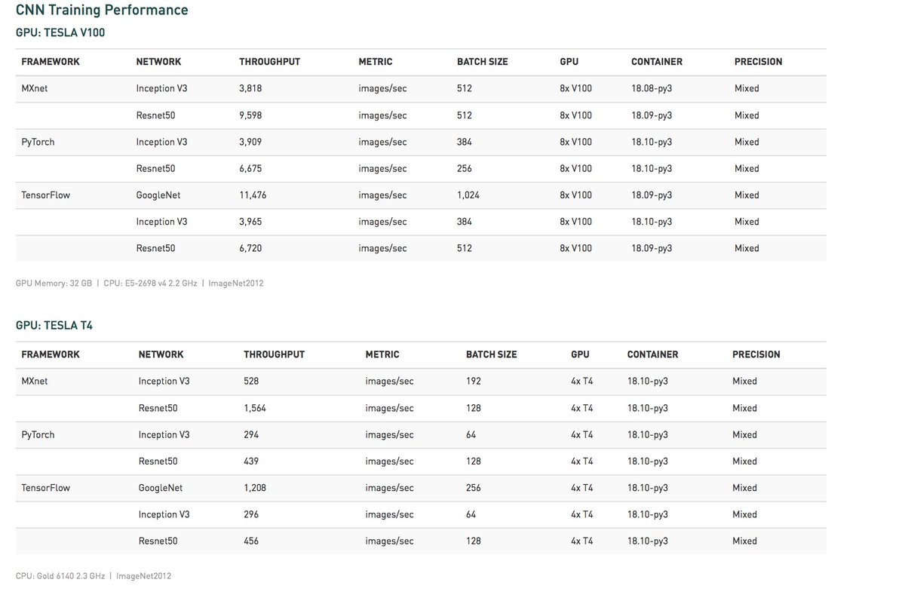Click the 'CNN Training Performance' page title

pyautogui.click(x=102, y=10)
